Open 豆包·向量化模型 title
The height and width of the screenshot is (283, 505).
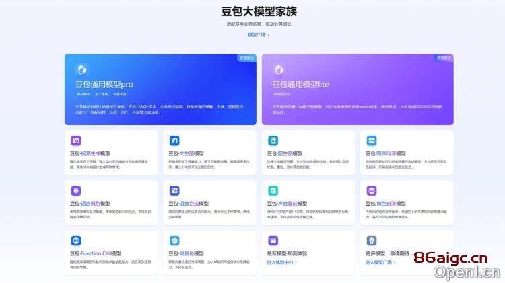click(186, 253)
